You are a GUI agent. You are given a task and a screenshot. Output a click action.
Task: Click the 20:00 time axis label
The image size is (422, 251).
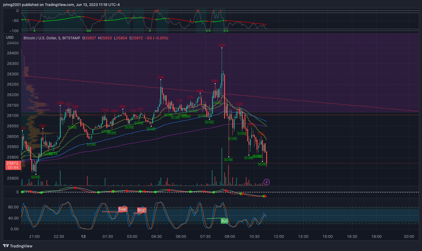(409, 237)
